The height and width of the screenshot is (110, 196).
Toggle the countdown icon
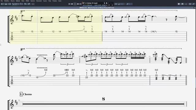[x=104, y=3]
